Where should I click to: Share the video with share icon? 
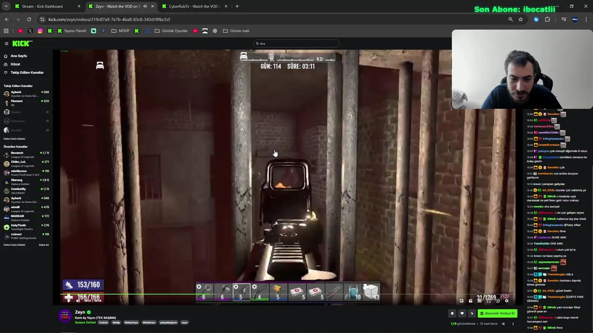coord(503,324)
